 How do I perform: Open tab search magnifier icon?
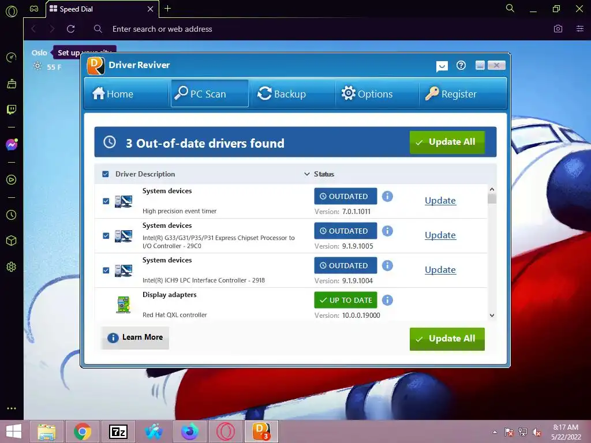click(x=510, y=8)
